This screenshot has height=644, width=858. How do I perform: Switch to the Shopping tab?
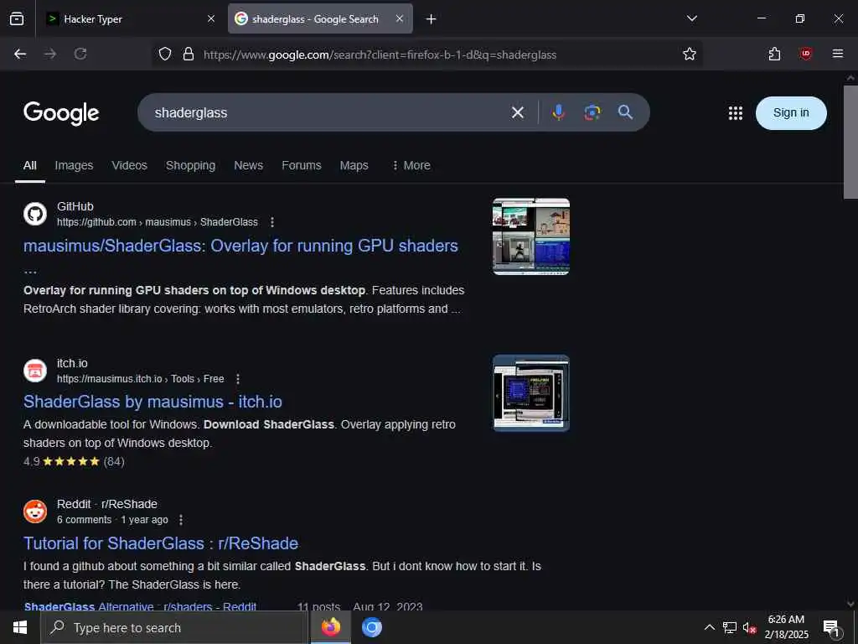(190, 165)
